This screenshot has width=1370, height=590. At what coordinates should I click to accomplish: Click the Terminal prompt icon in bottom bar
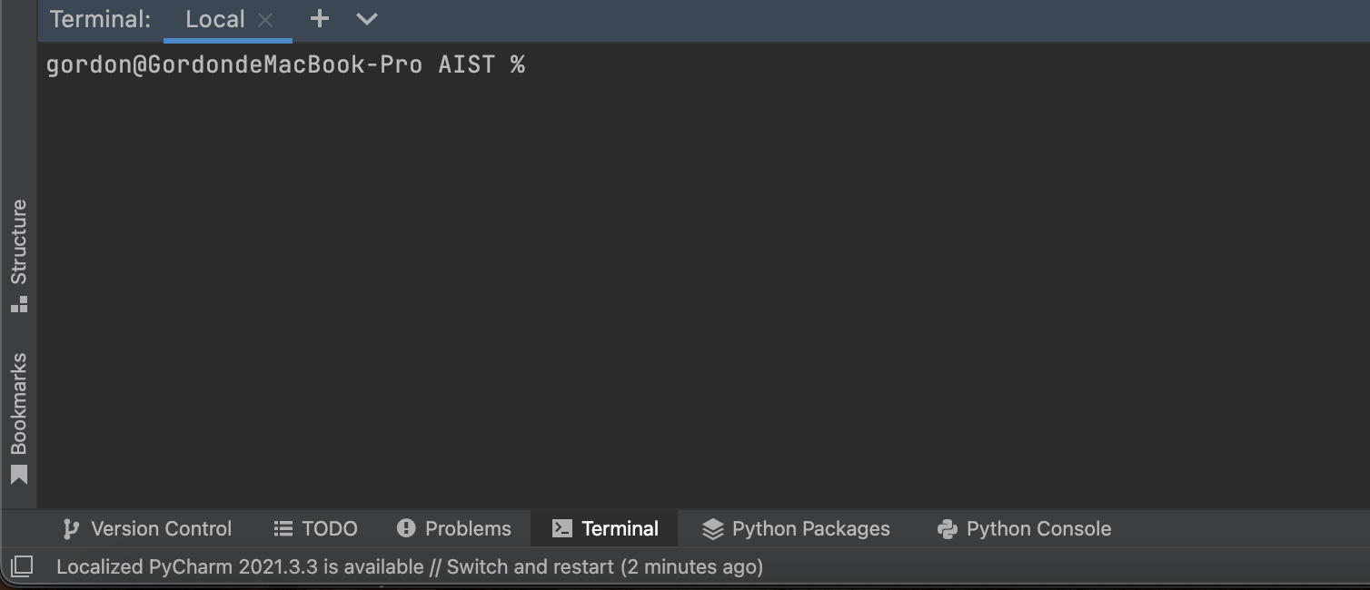click(x=562, y=528)
